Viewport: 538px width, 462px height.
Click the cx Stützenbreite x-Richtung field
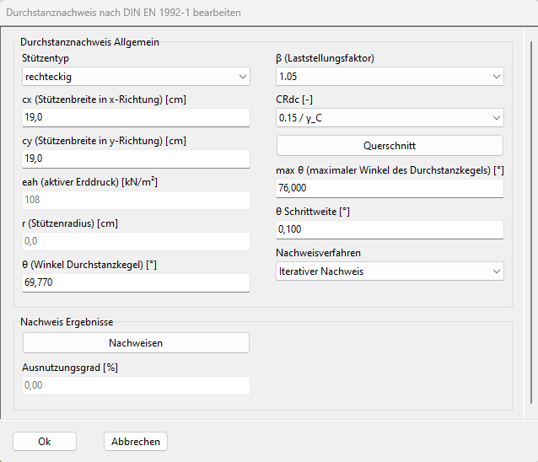point(136,118)
